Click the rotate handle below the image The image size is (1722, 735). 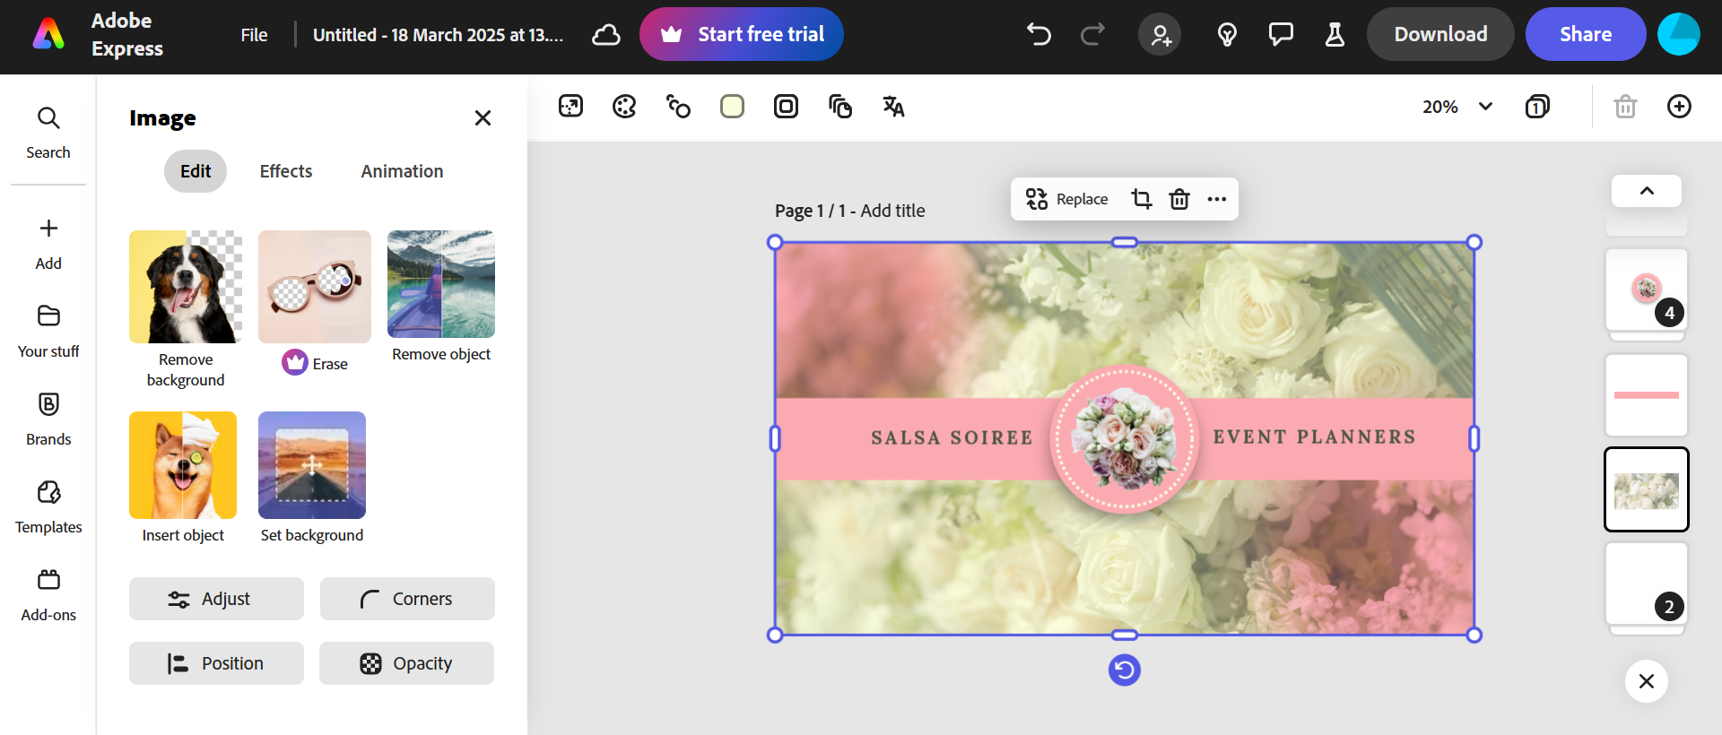point(1125,670)
